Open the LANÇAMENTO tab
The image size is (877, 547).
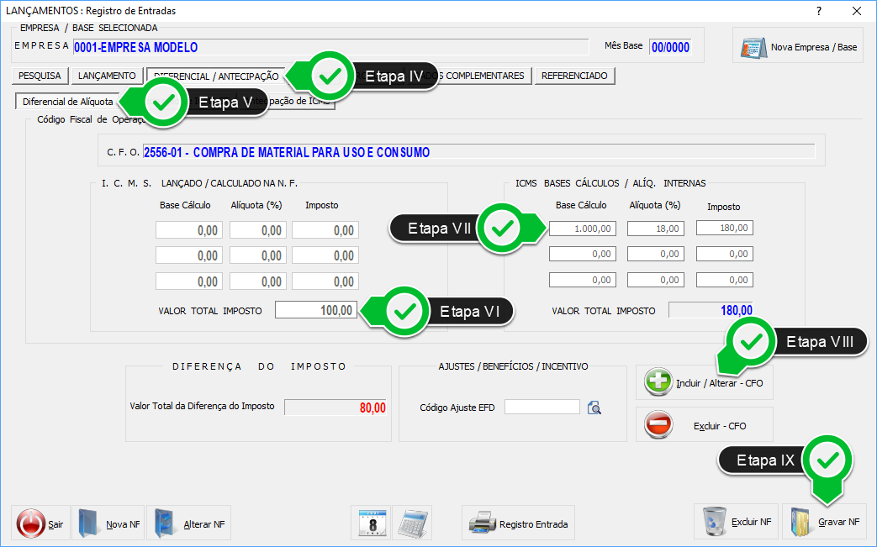coord(107,76)
